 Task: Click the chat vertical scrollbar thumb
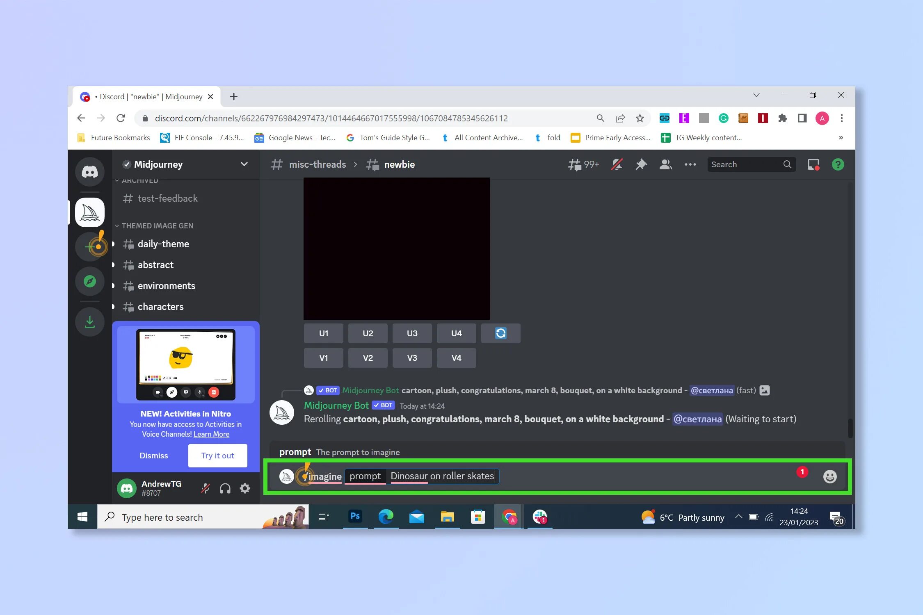tap(850, 428)
